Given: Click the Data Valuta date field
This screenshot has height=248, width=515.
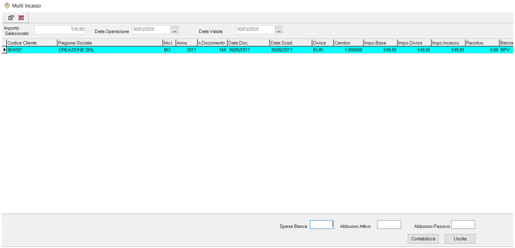Looking at the screenshot, I should [255, 30].
